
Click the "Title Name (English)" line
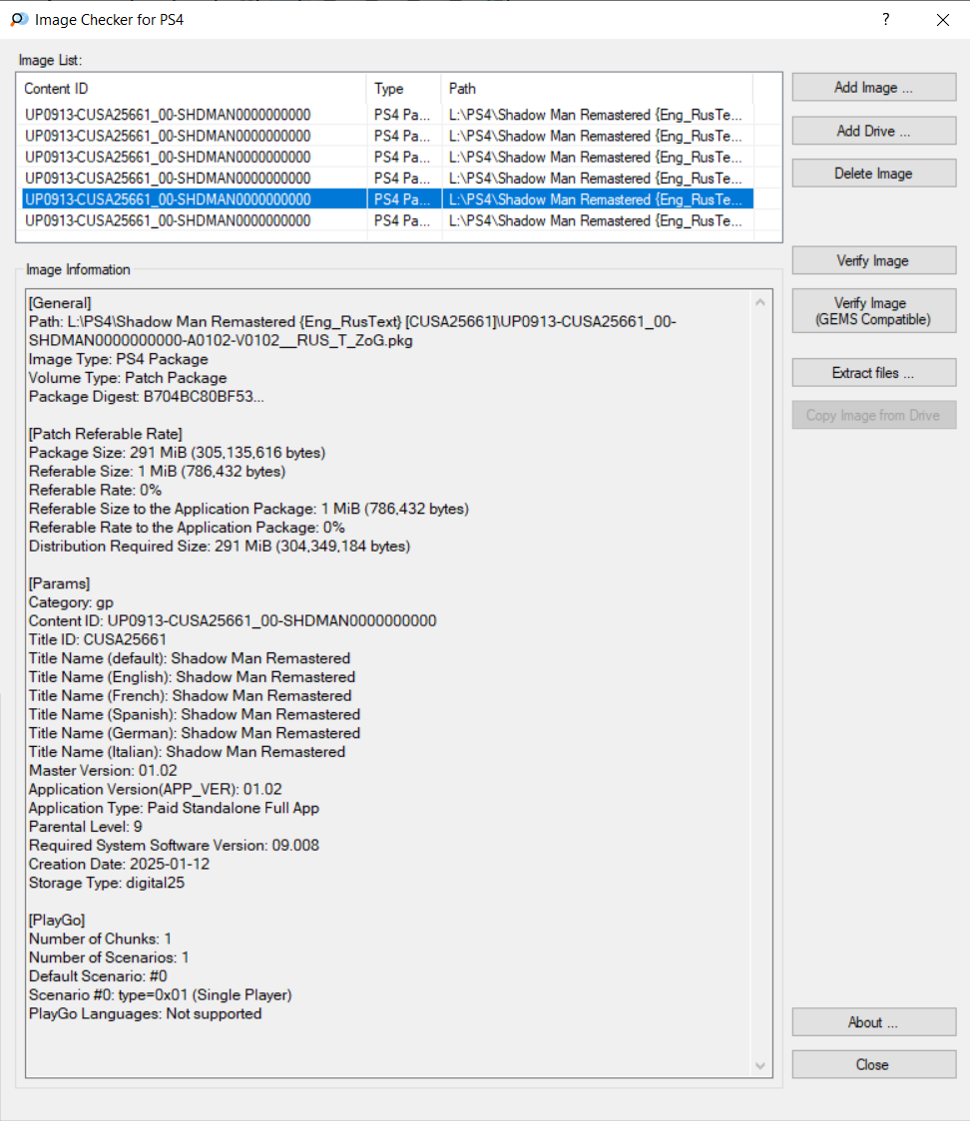pyautogui.click(x=193, y=677)
